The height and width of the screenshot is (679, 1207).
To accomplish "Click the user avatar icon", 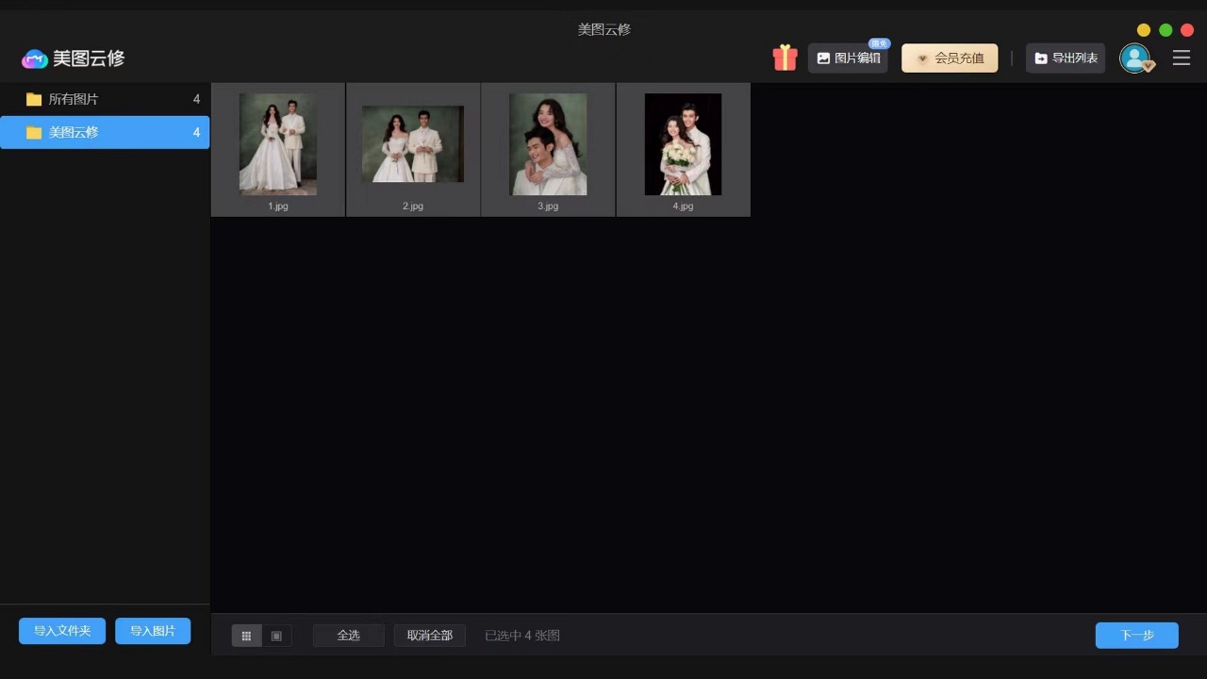I will point(1135,58).
